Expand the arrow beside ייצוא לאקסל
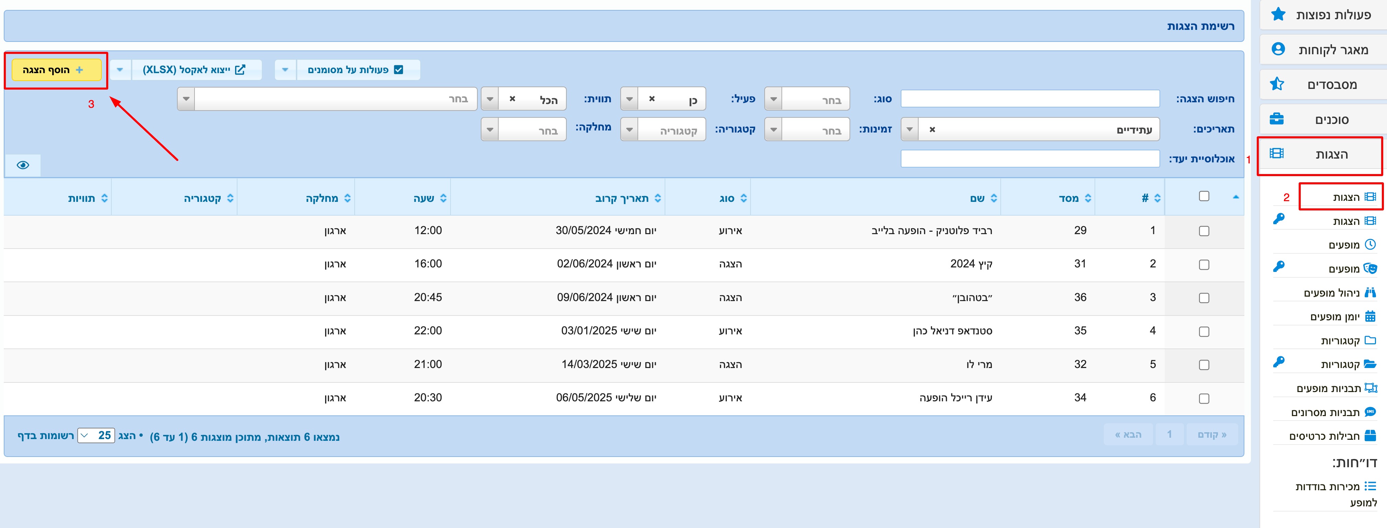The height and width of the screenshot is (528, 1387). (x=120, y=70)
